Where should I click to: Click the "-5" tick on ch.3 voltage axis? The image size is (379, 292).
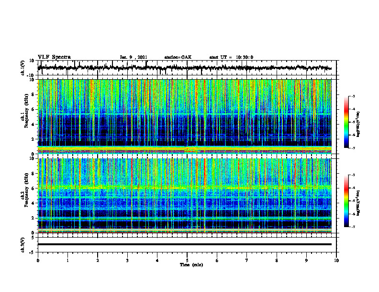(33, 252)
